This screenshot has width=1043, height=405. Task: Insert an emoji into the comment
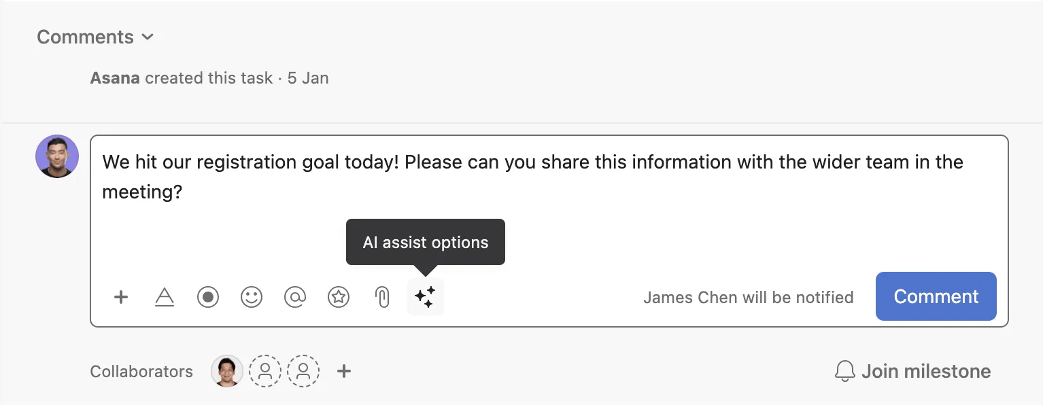pyautogui.click(x=252, y=297)
